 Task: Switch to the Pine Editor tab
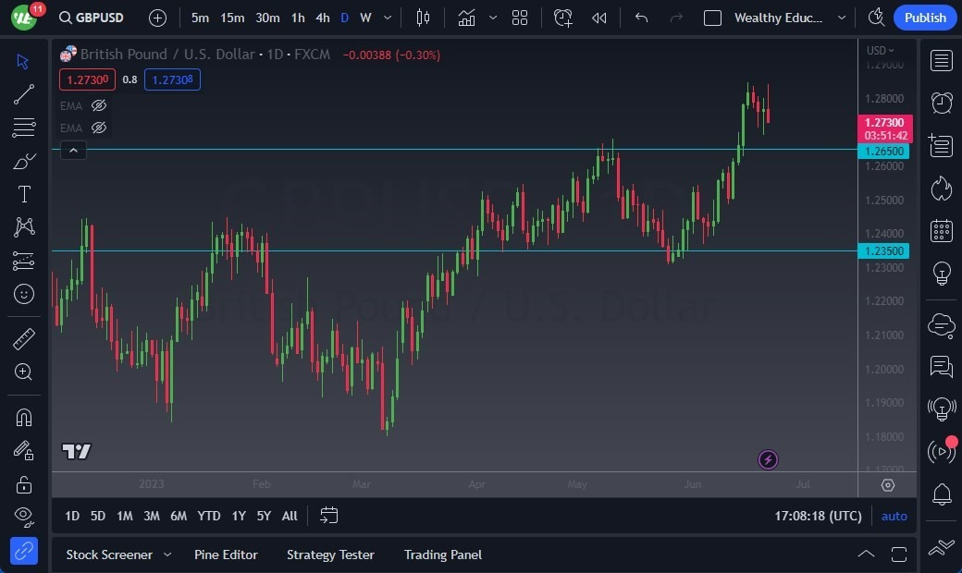coord(227,555)
